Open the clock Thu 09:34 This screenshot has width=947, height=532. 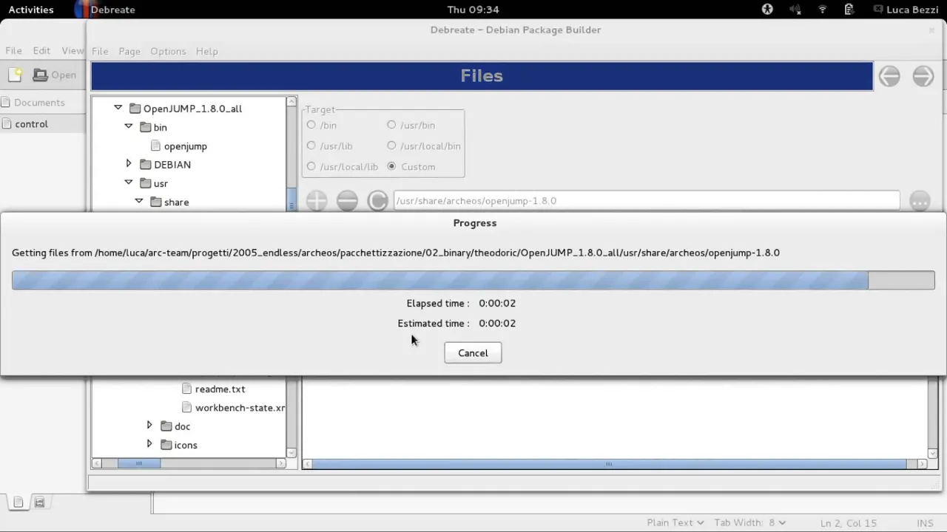pos(473,10)
